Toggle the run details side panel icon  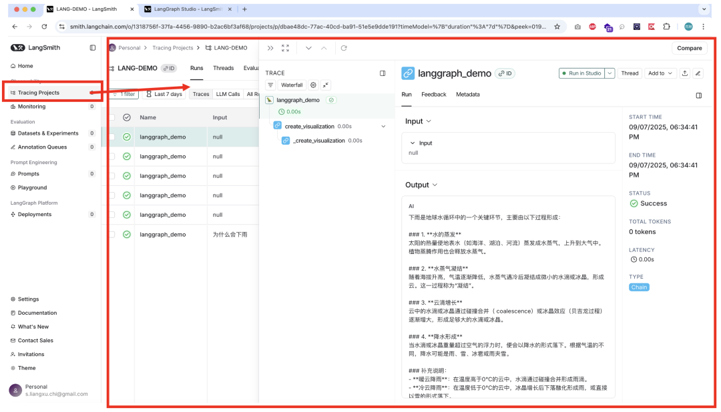[699, 95]
